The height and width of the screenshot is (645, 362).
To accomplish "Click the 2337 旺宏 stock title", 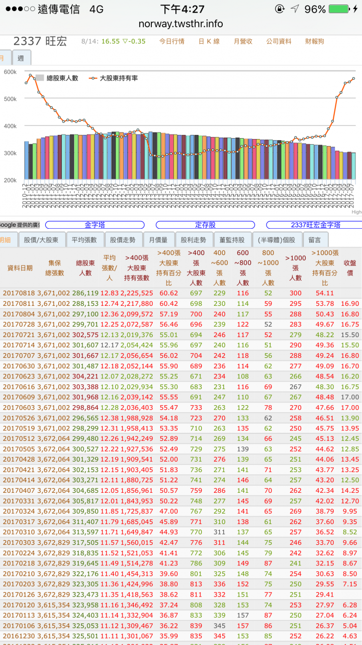I will pyautogui.click(x=40, y=41).
